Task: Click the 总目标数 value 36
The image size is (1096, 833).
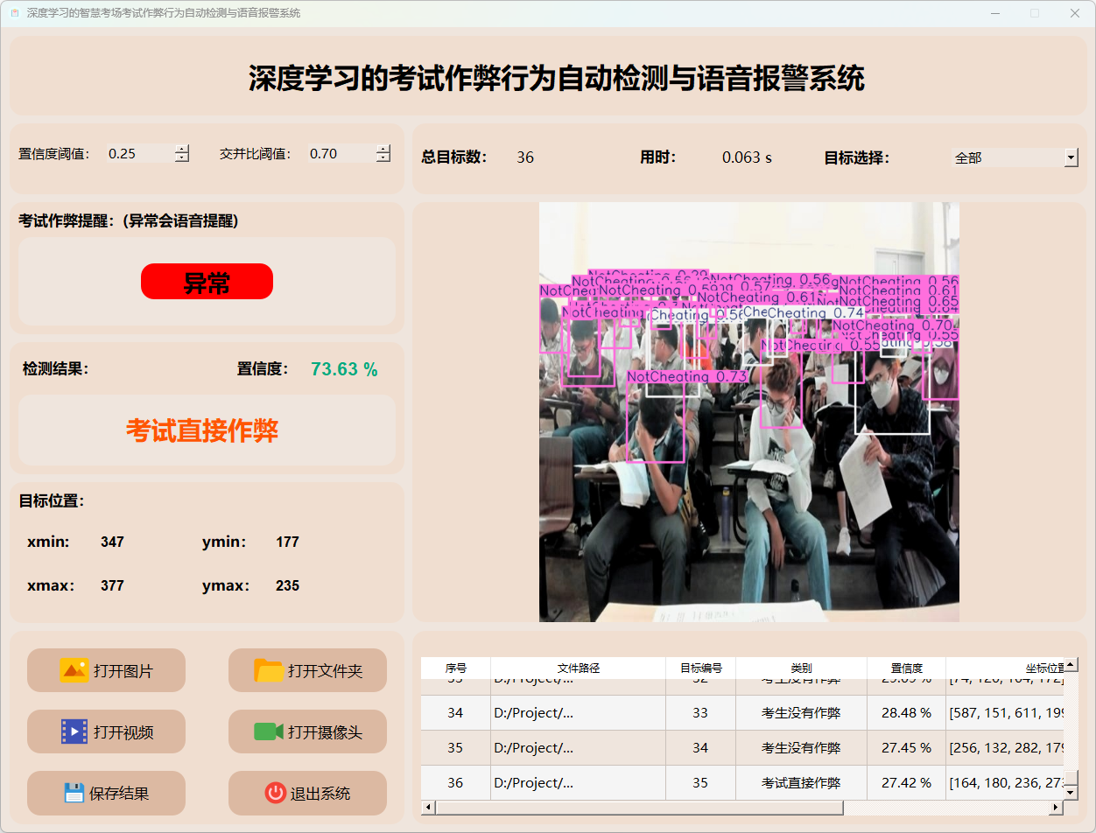Action: pyautogui.click(x=525, y=157)
